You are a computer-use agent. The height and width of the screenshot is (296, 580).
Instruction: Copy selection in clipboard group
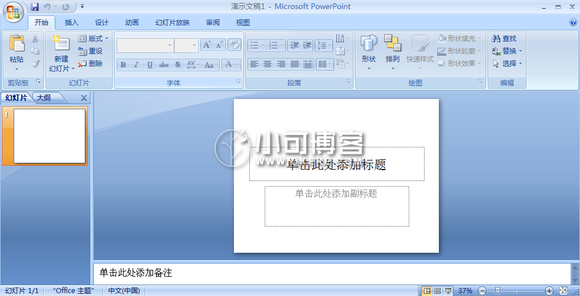(35, 51)
